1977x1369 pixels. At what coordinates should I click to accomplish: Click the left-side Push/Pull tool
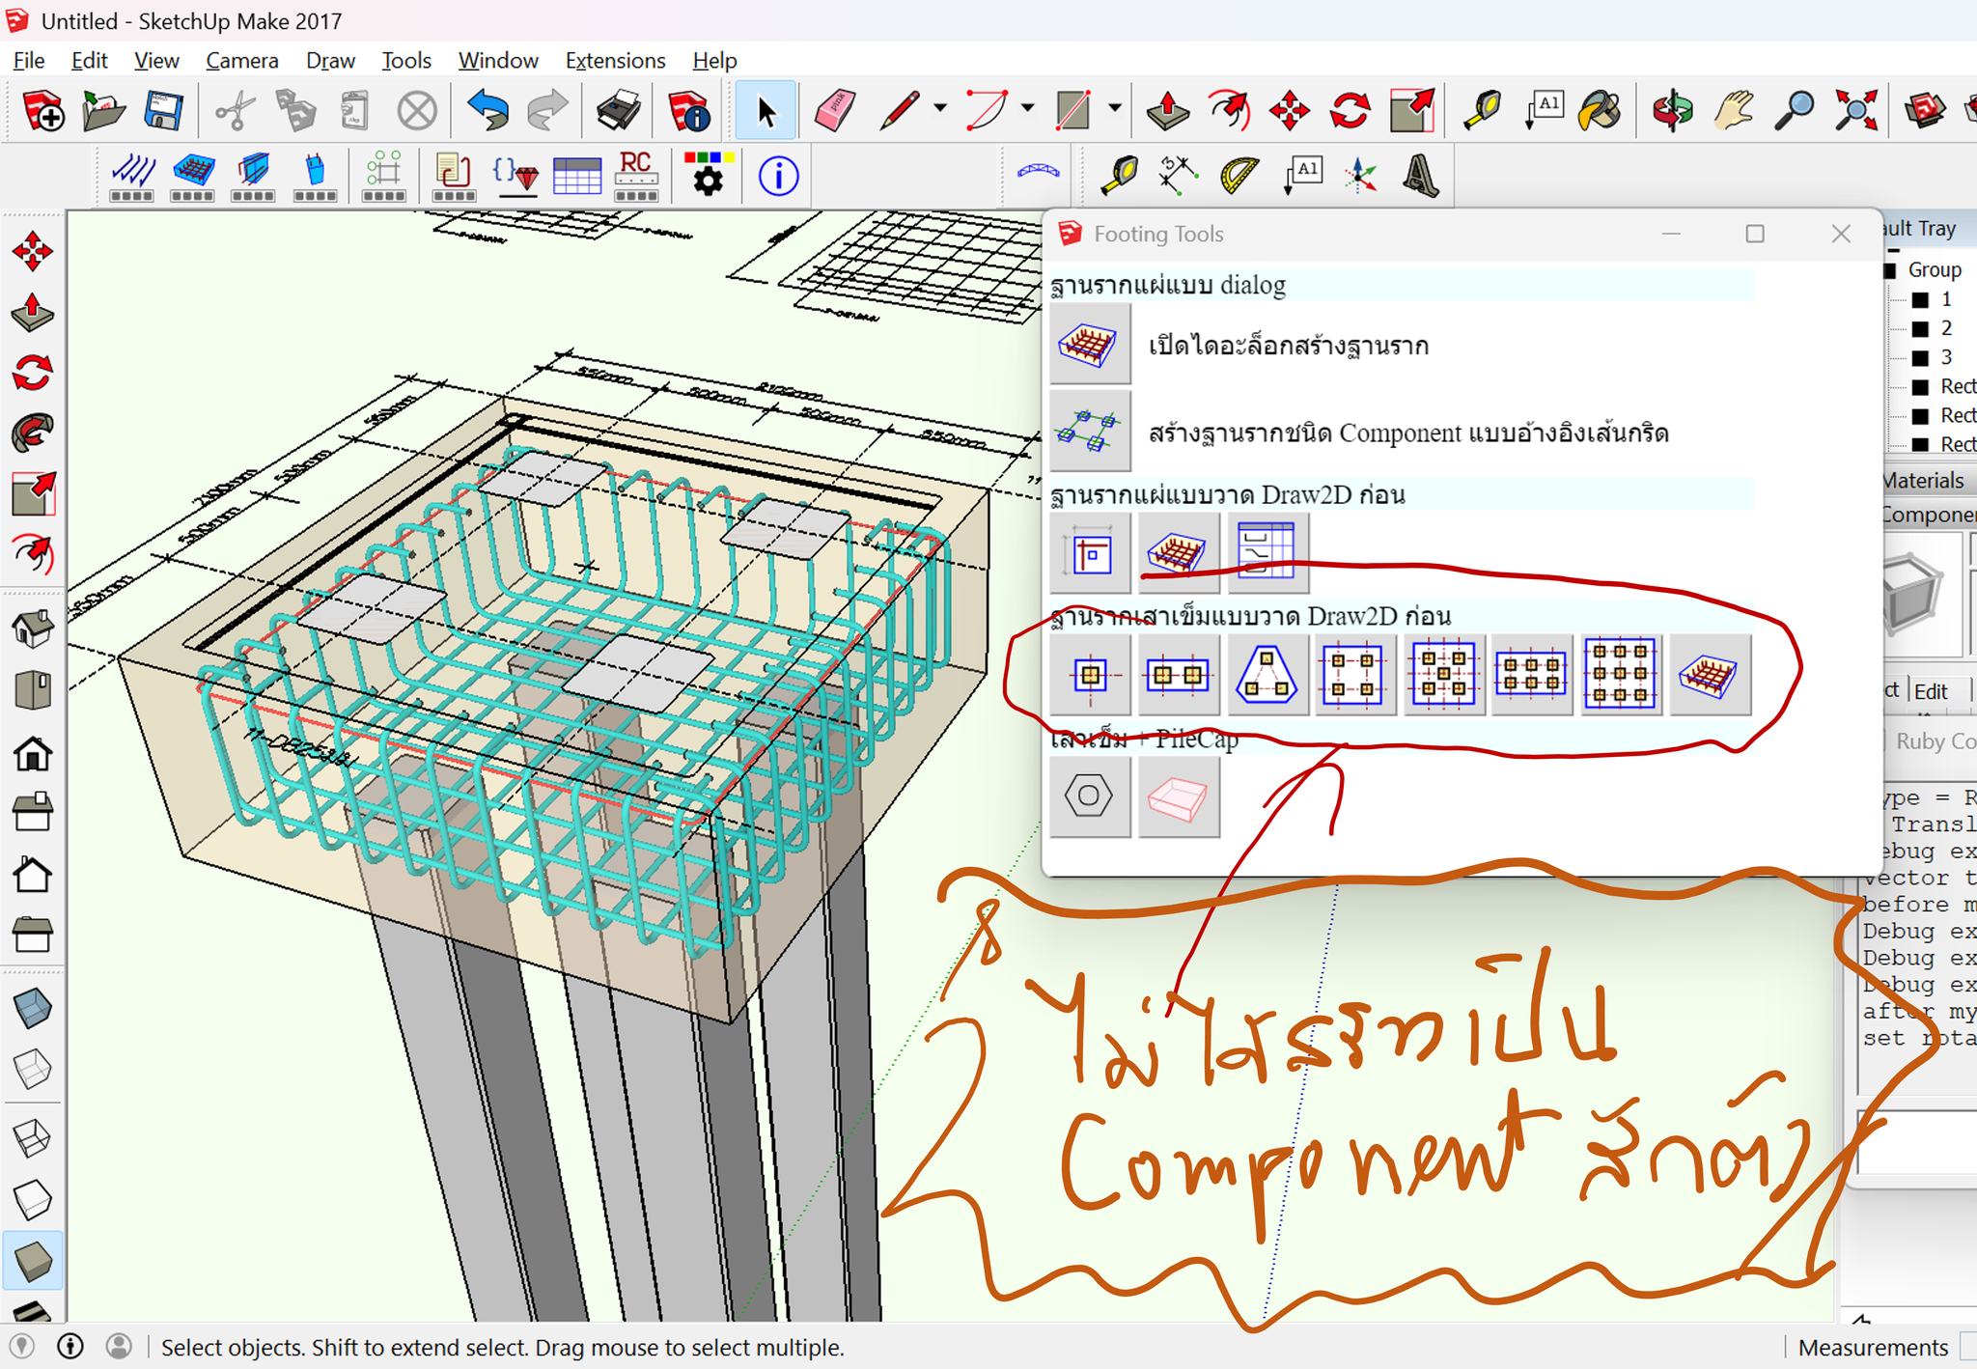[32, 312]
